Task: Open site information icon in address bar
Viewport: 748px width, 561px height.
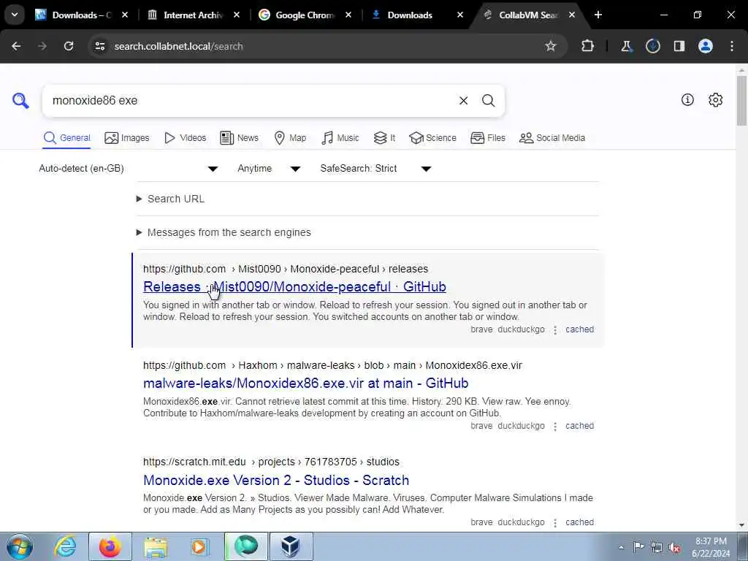Action: pyautogui.click(x=99, y=46)
